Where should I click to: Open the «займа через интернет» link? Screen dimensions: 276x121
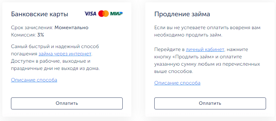pyautogui.click(x=65, y=54)
